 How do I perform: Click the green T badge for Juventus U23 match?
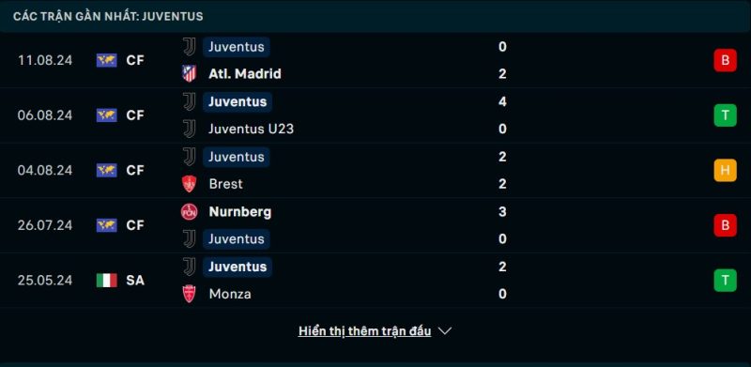point(725,115)
